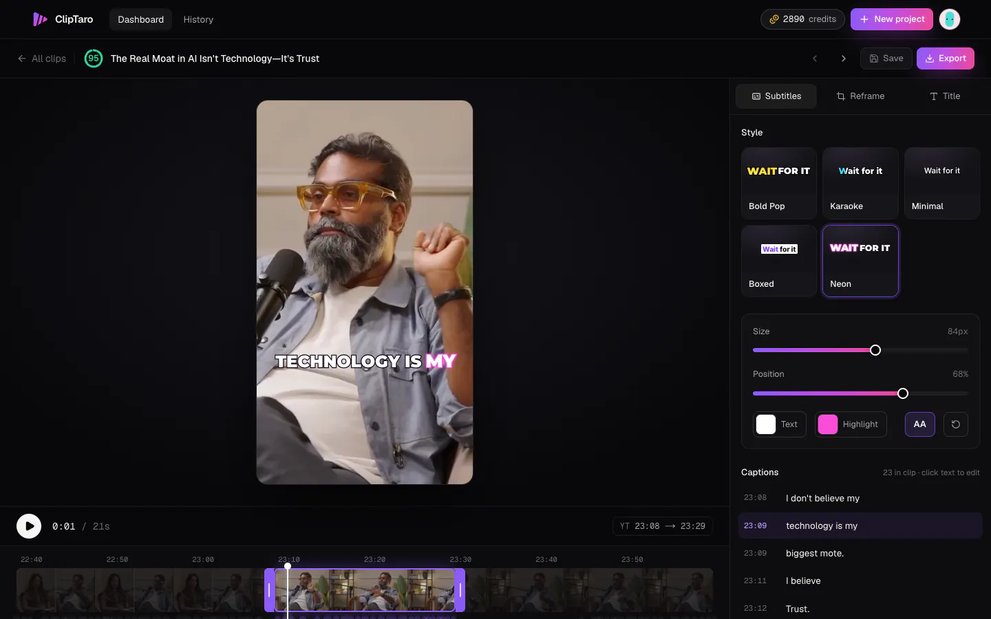Select Neon subtitle style
This screenshot has width=991, height=619.
coord(860,261)
